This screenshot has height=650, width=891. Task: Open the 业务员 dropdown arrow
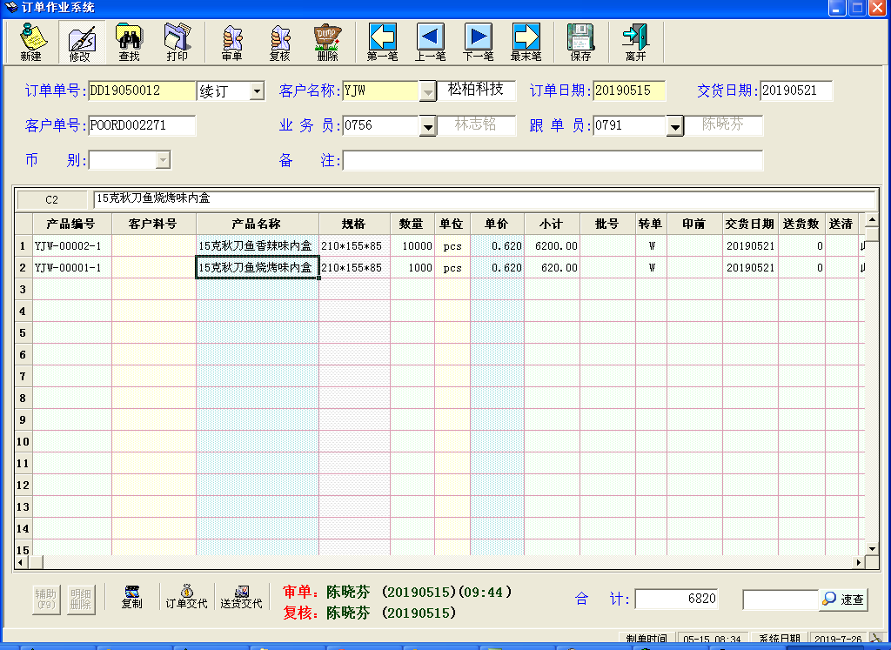[427, 126]
